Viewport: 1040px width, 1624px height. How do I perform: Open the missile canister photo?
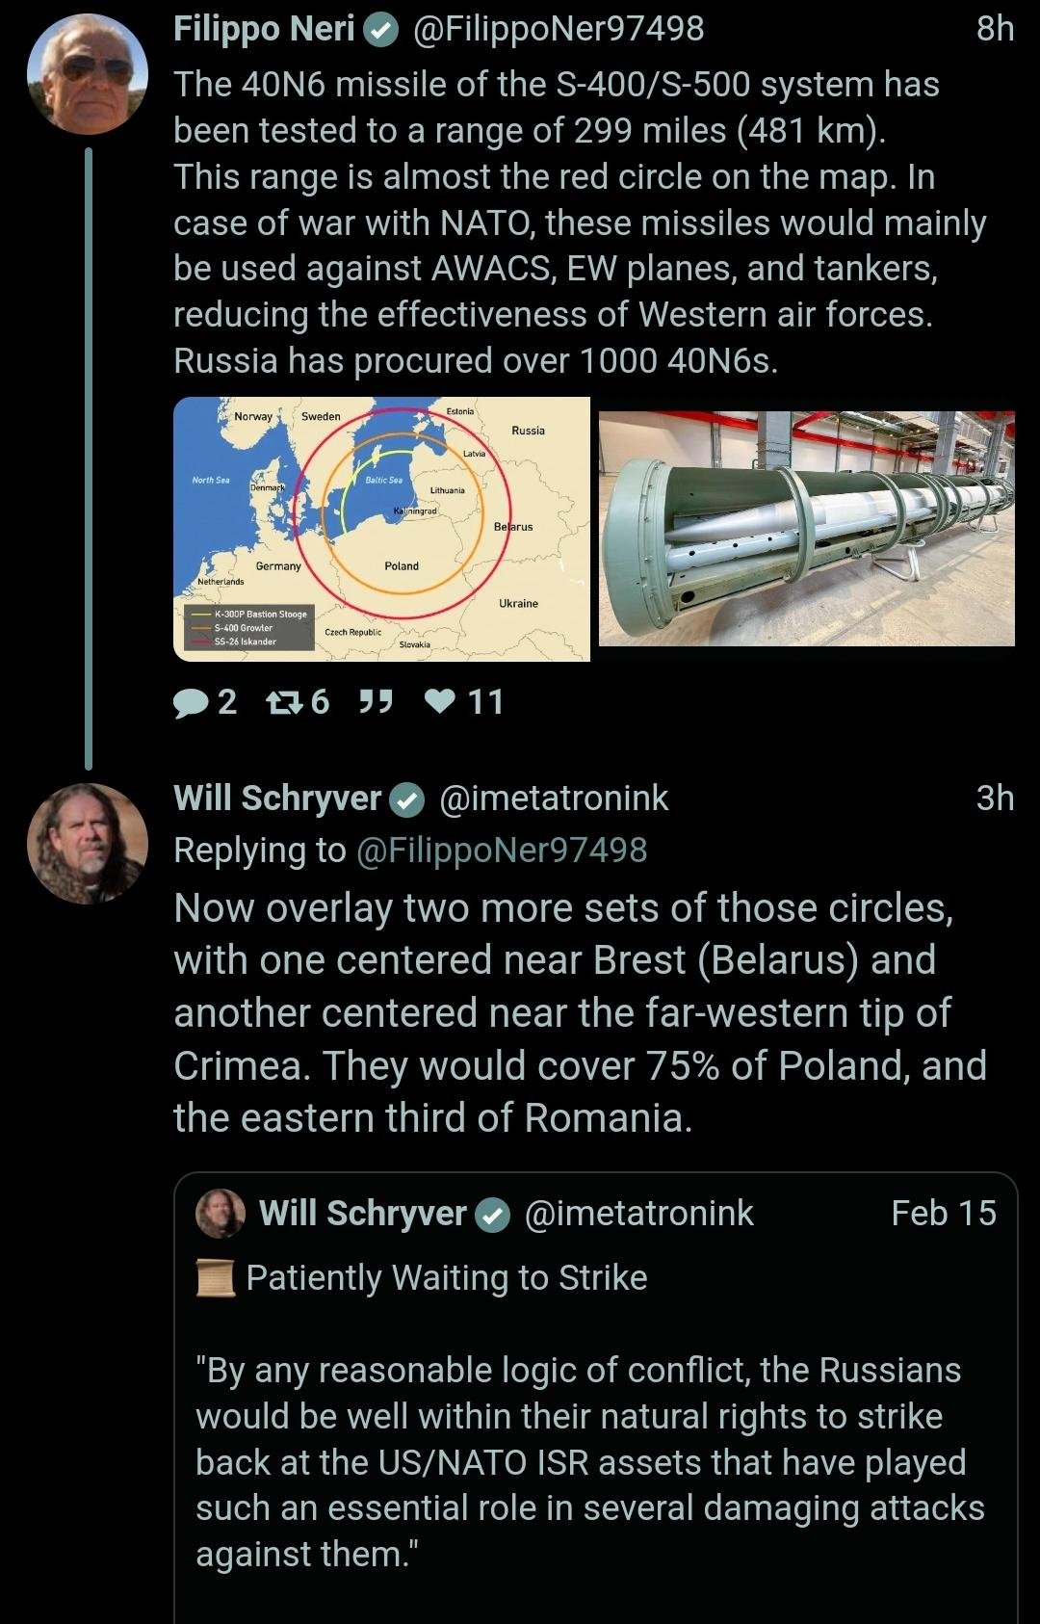click(x=807, y=529)
